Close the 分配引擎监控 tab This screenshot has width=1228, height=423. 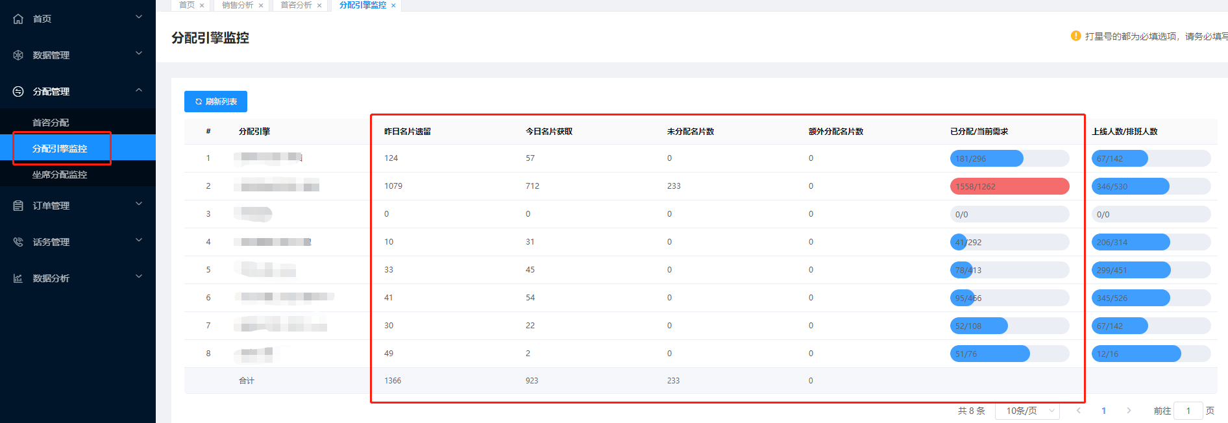pyautogui.click(x=393, y=5)
